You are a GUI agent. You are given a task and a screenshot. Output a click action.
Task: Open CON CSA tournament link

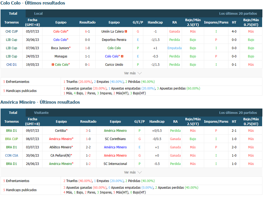tap(11, 155)
